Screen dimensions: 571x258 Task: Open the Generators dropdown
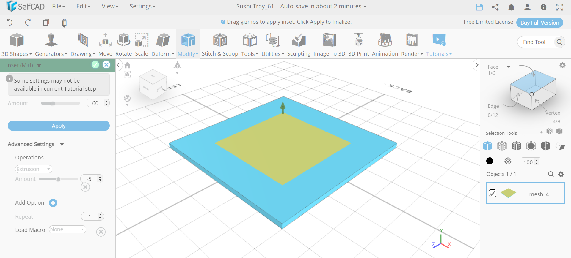click(x=51, y=45)
